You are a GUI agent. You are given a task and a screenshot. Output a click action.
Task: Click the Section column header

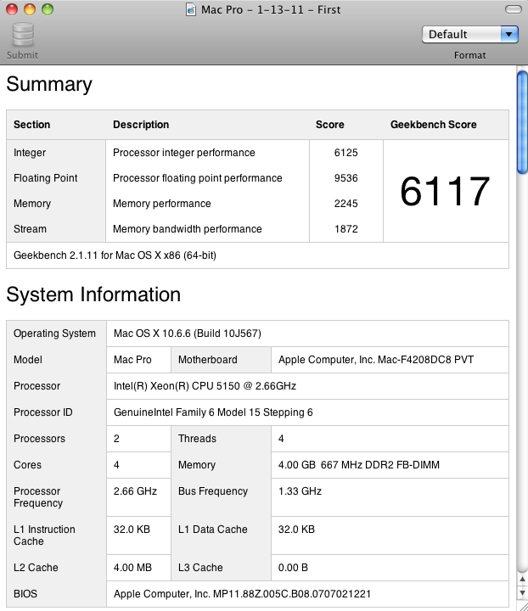(x=32, y=124)
